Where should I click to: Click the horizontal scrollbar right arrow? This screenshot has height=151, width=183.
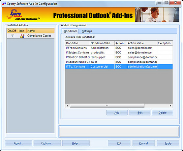170,106
